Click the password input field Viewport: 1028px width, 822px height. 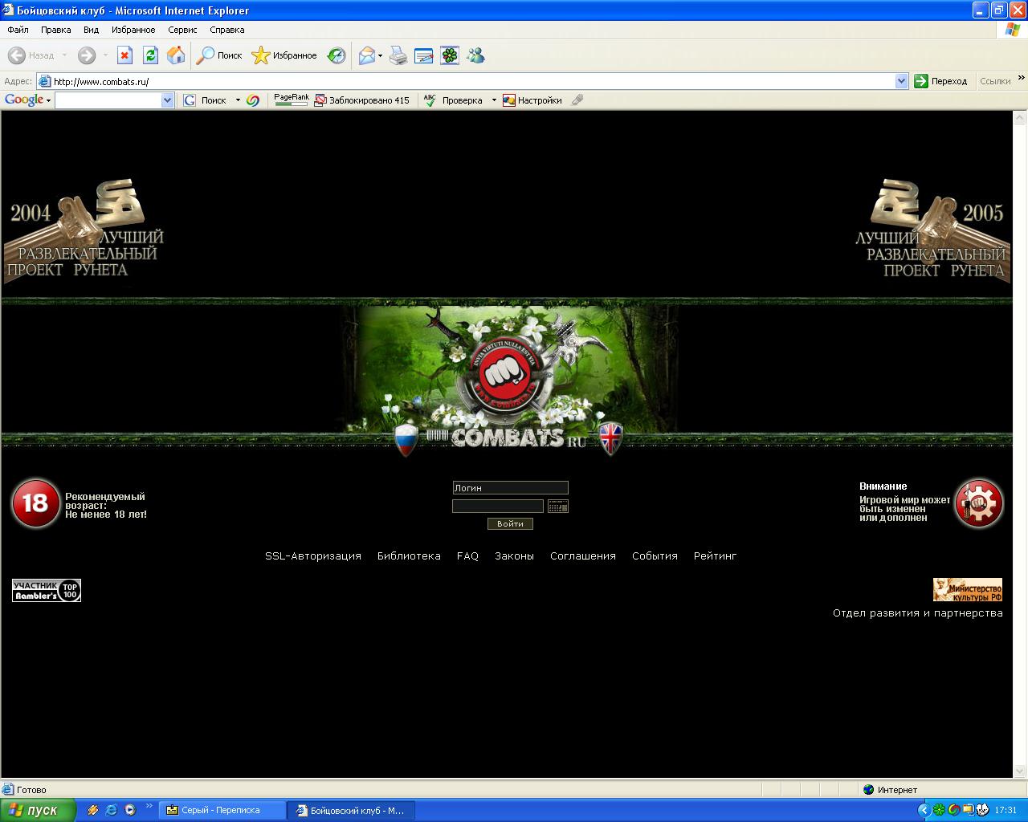pos(498,506)
